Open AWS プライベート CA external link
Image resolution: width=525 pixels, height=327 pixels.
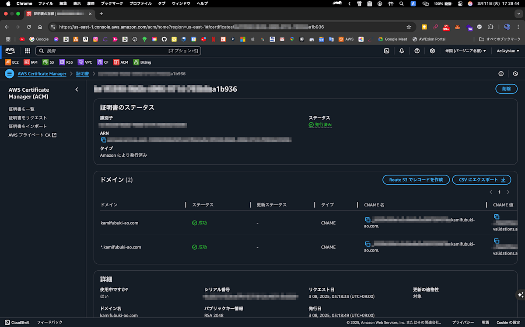pos(32,135)
